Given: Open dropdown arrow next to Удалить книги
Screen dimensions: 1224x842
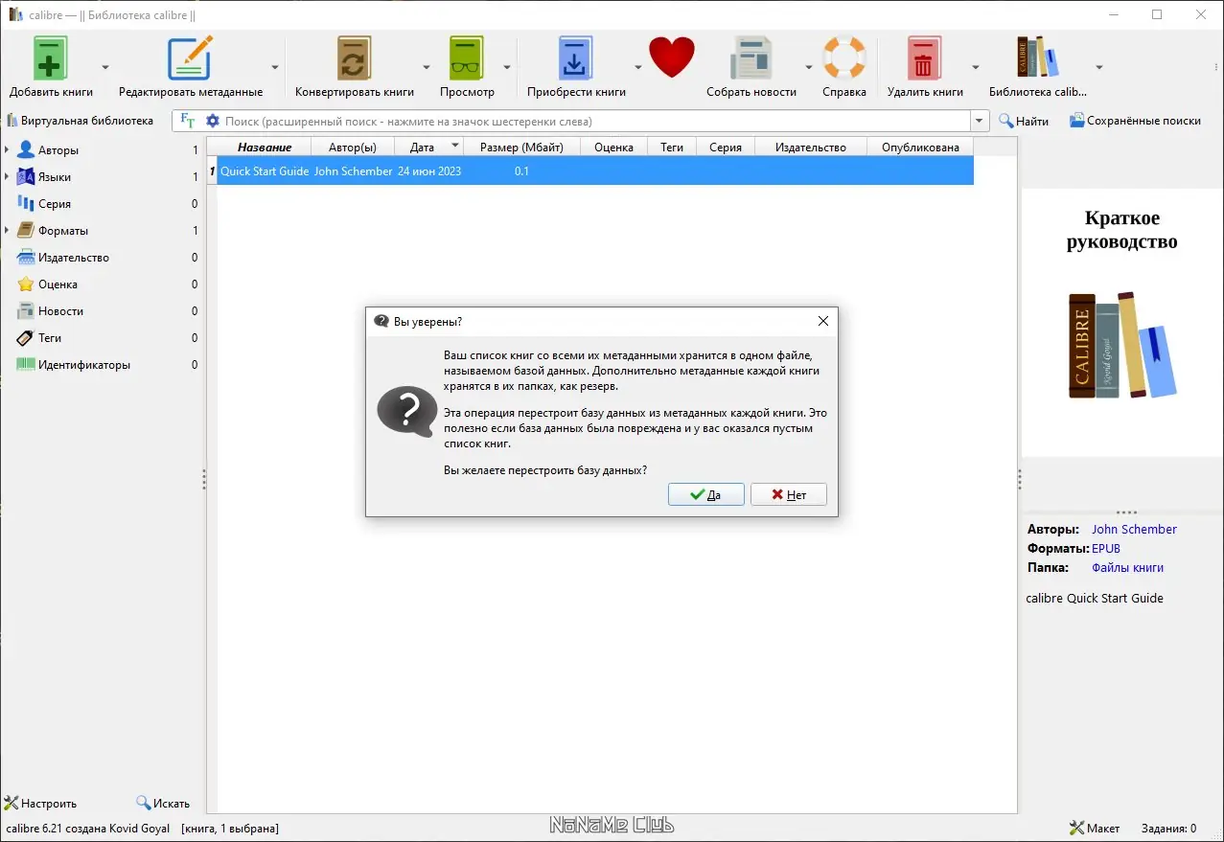Looking at the screenshot, I should coord(976,67).
